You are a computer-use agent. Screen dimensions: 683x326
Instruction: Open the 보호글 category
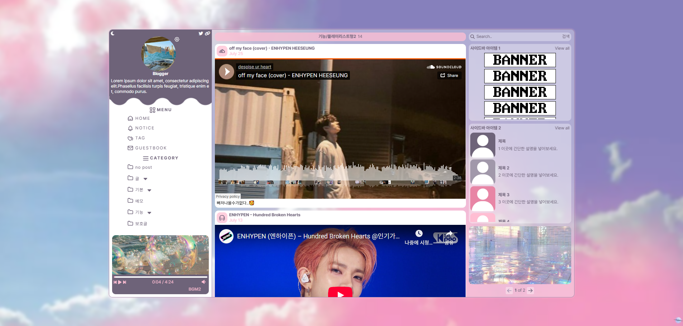click(141, 223)
